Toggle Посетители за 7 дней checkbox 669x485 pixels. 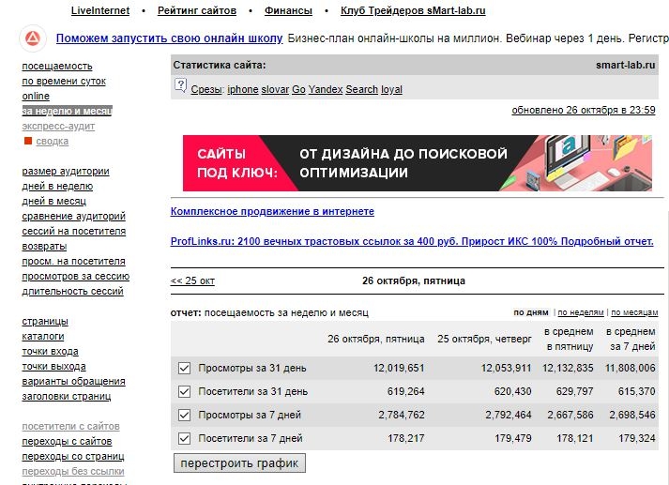coord(184,438)
